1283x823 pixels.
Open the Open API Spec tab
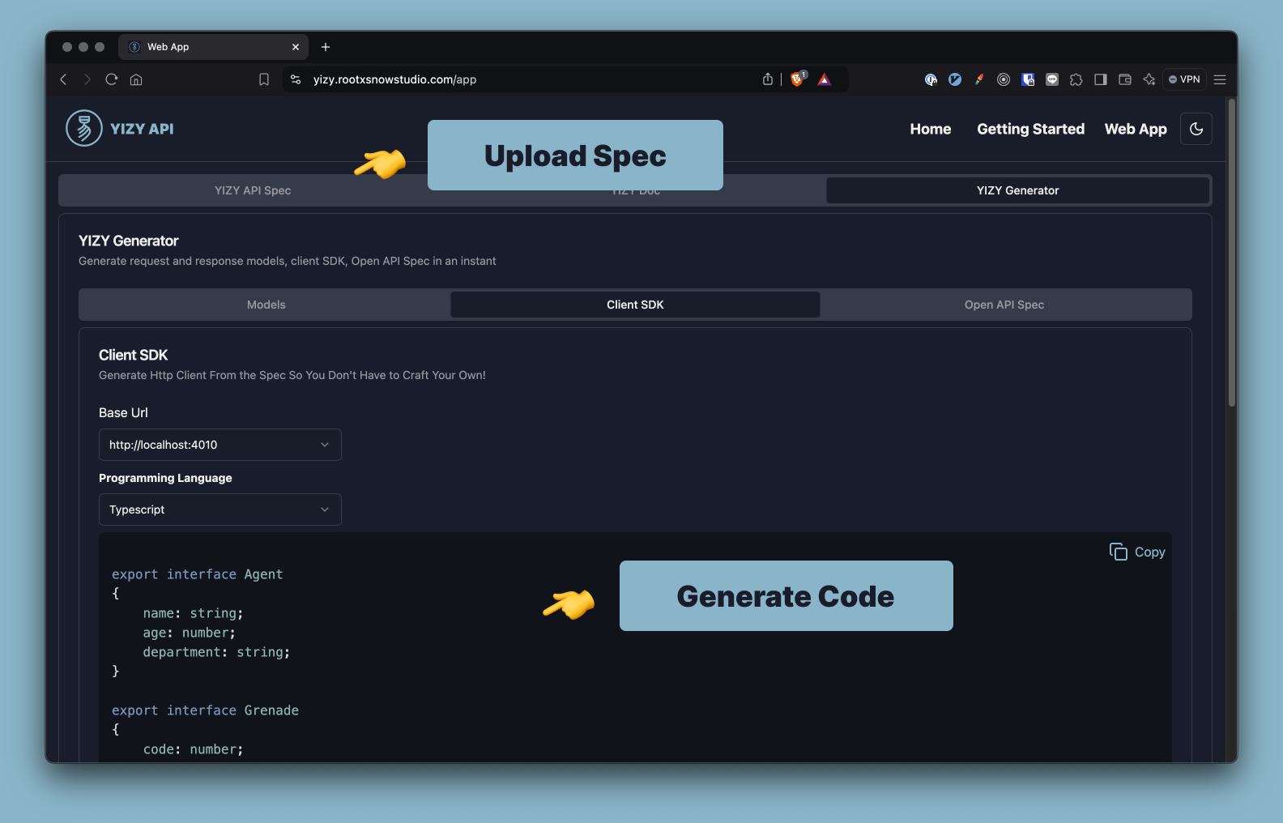coord(1004,305)
